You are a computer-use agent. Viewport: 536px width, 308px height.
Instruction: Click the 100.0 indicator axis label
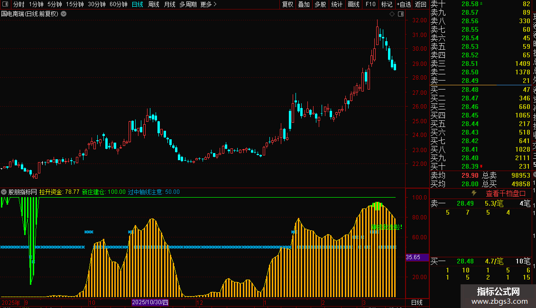(419, 198)
